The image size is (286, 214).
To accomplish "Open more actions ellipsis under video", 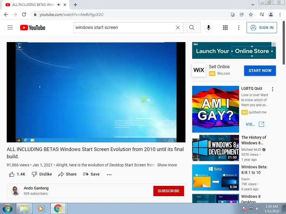I will click(109, 174).
